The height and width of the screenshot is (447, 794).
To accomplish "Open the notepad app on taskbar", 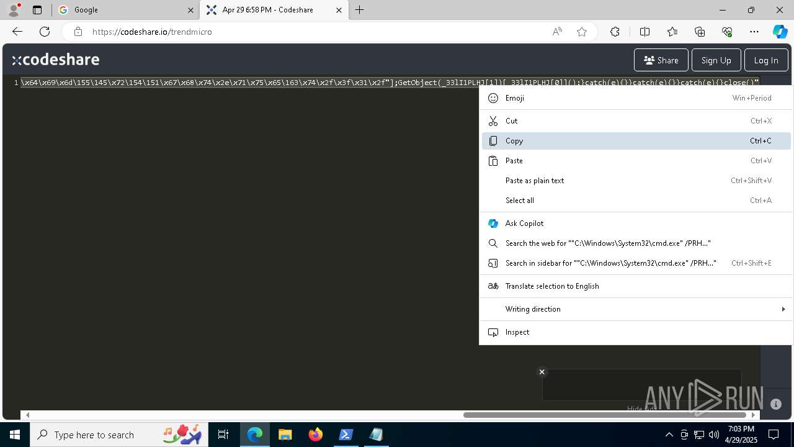I will tap(376, 435).
